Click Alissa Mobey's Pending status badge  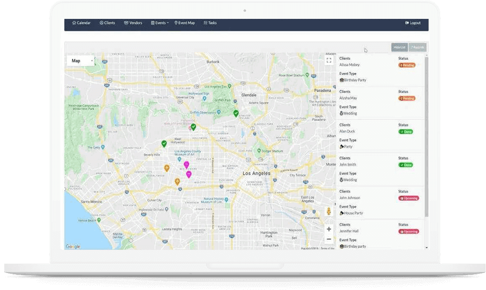[x=407, y=65]
